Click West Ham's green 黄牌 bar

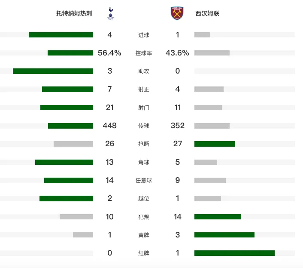tap(224, 235)
